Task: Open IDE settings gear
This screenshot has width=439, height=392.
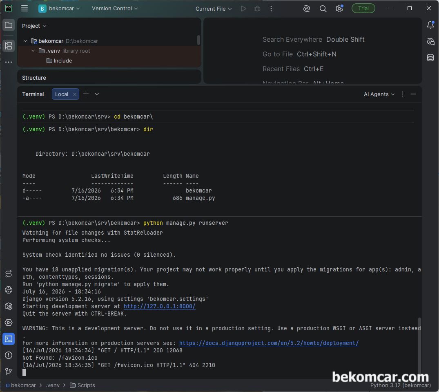Action: click(339, 9)
